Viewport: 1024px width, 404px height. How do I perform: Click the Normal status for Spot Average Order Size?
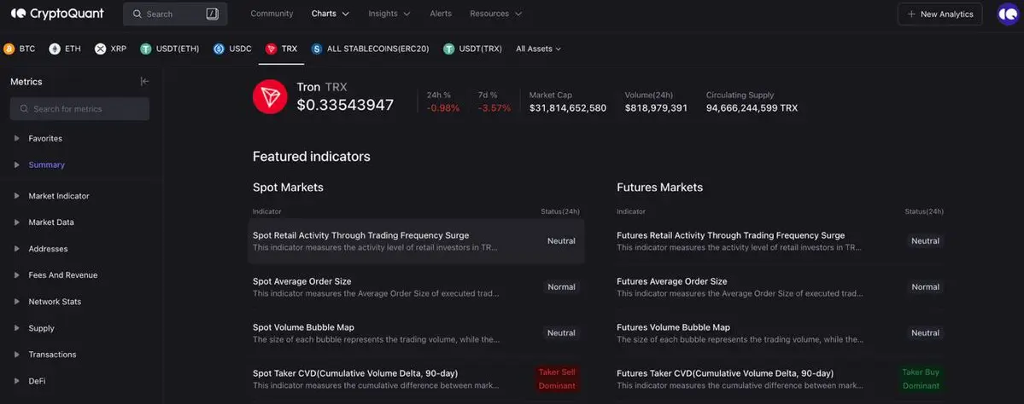click(562, 286)
